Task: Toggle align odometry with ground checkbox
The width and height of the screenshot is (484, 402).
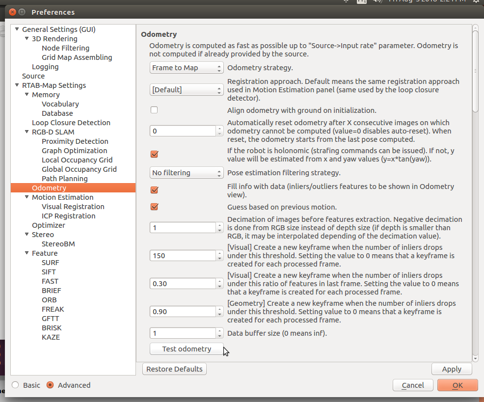Action: (154, 110)
